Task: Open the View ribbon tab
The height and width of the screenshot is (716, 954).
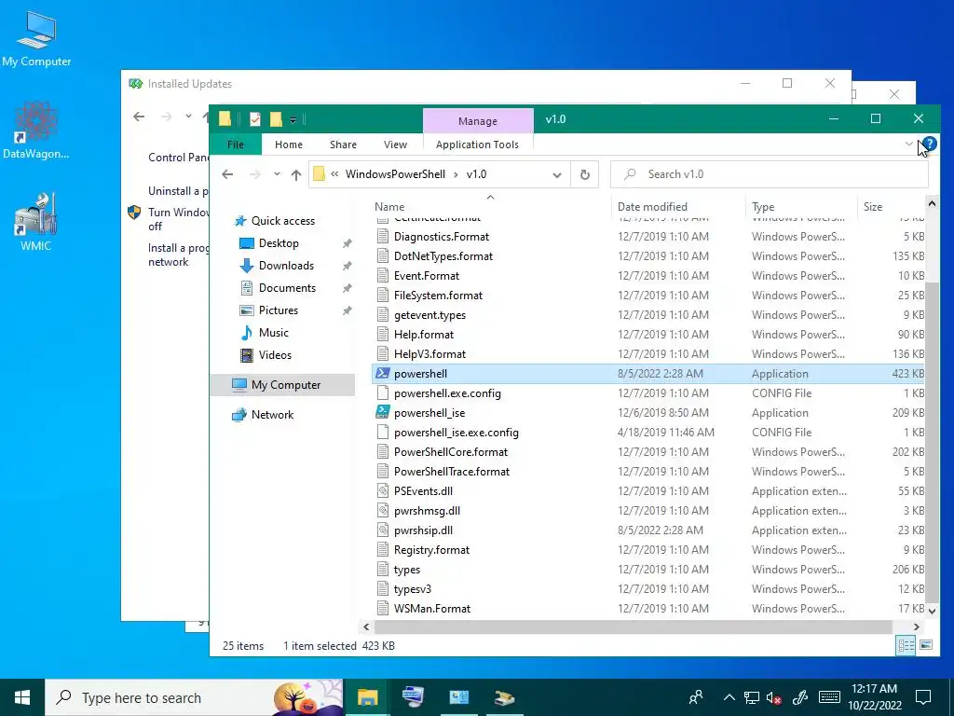Action: [x=395, y=145]
